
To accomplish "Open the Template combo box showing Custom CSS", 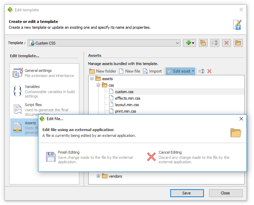I will point(104,43).
